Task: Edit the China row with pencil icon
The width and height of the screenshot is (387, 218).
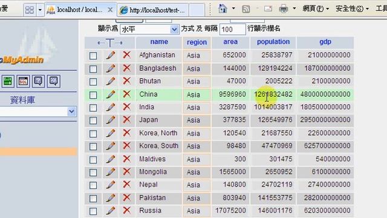Action: click(111, 94)
